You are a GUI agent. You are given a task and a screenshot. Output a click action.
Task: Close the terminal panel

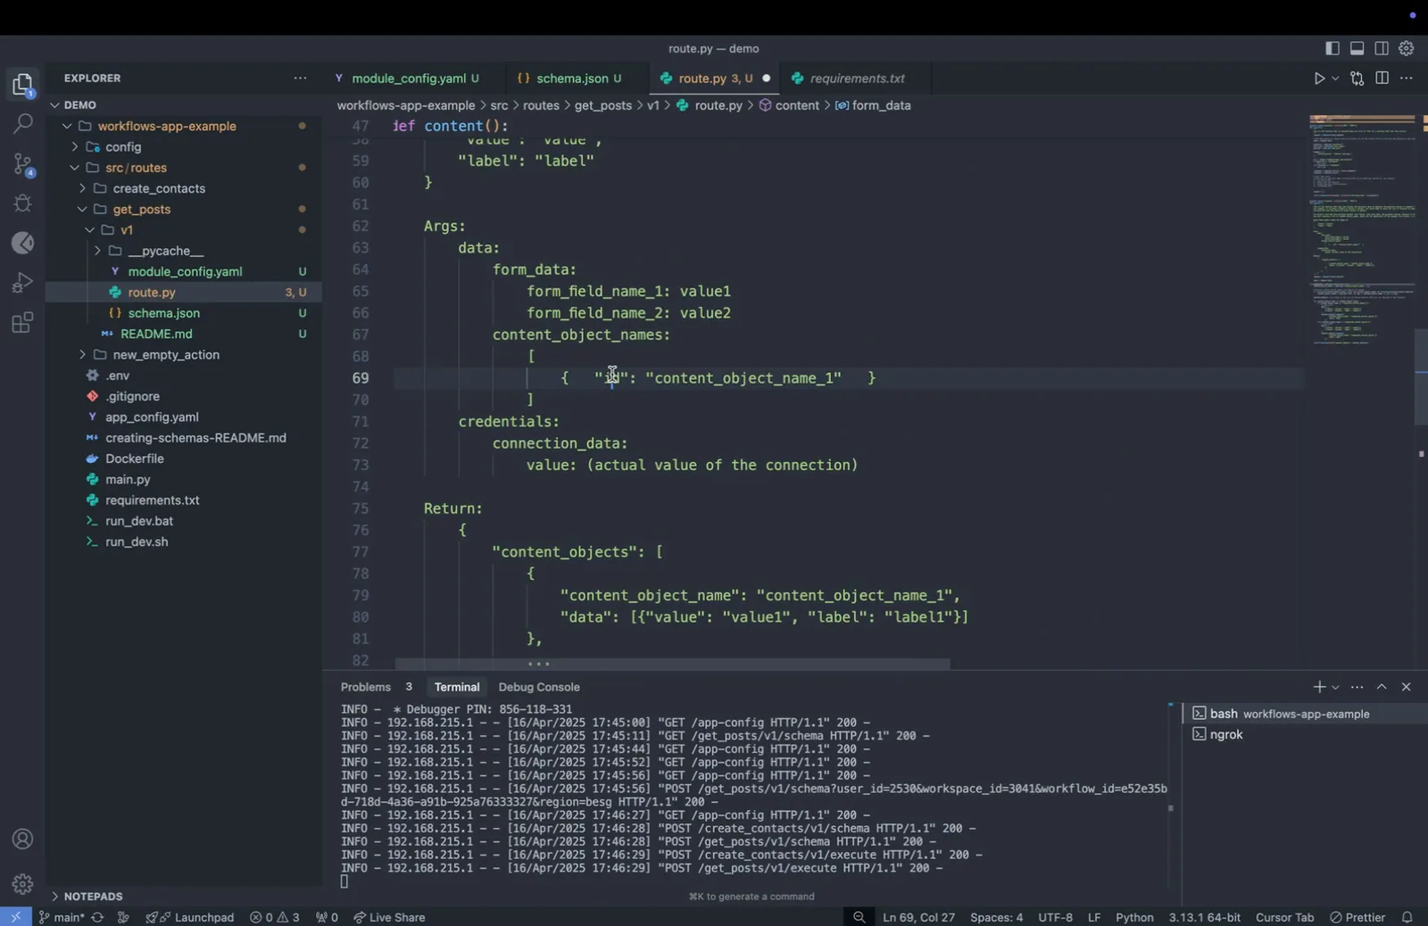click(1407, 687)
